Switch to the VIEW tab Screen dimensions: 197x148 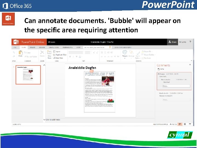(79, 47)
